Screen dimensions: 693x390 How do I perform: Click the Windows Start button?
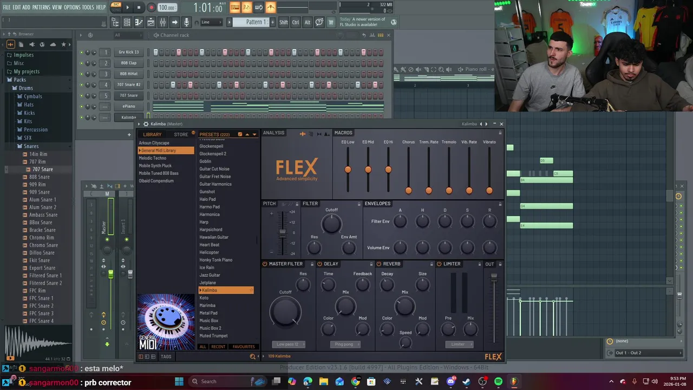click(179, 381)
